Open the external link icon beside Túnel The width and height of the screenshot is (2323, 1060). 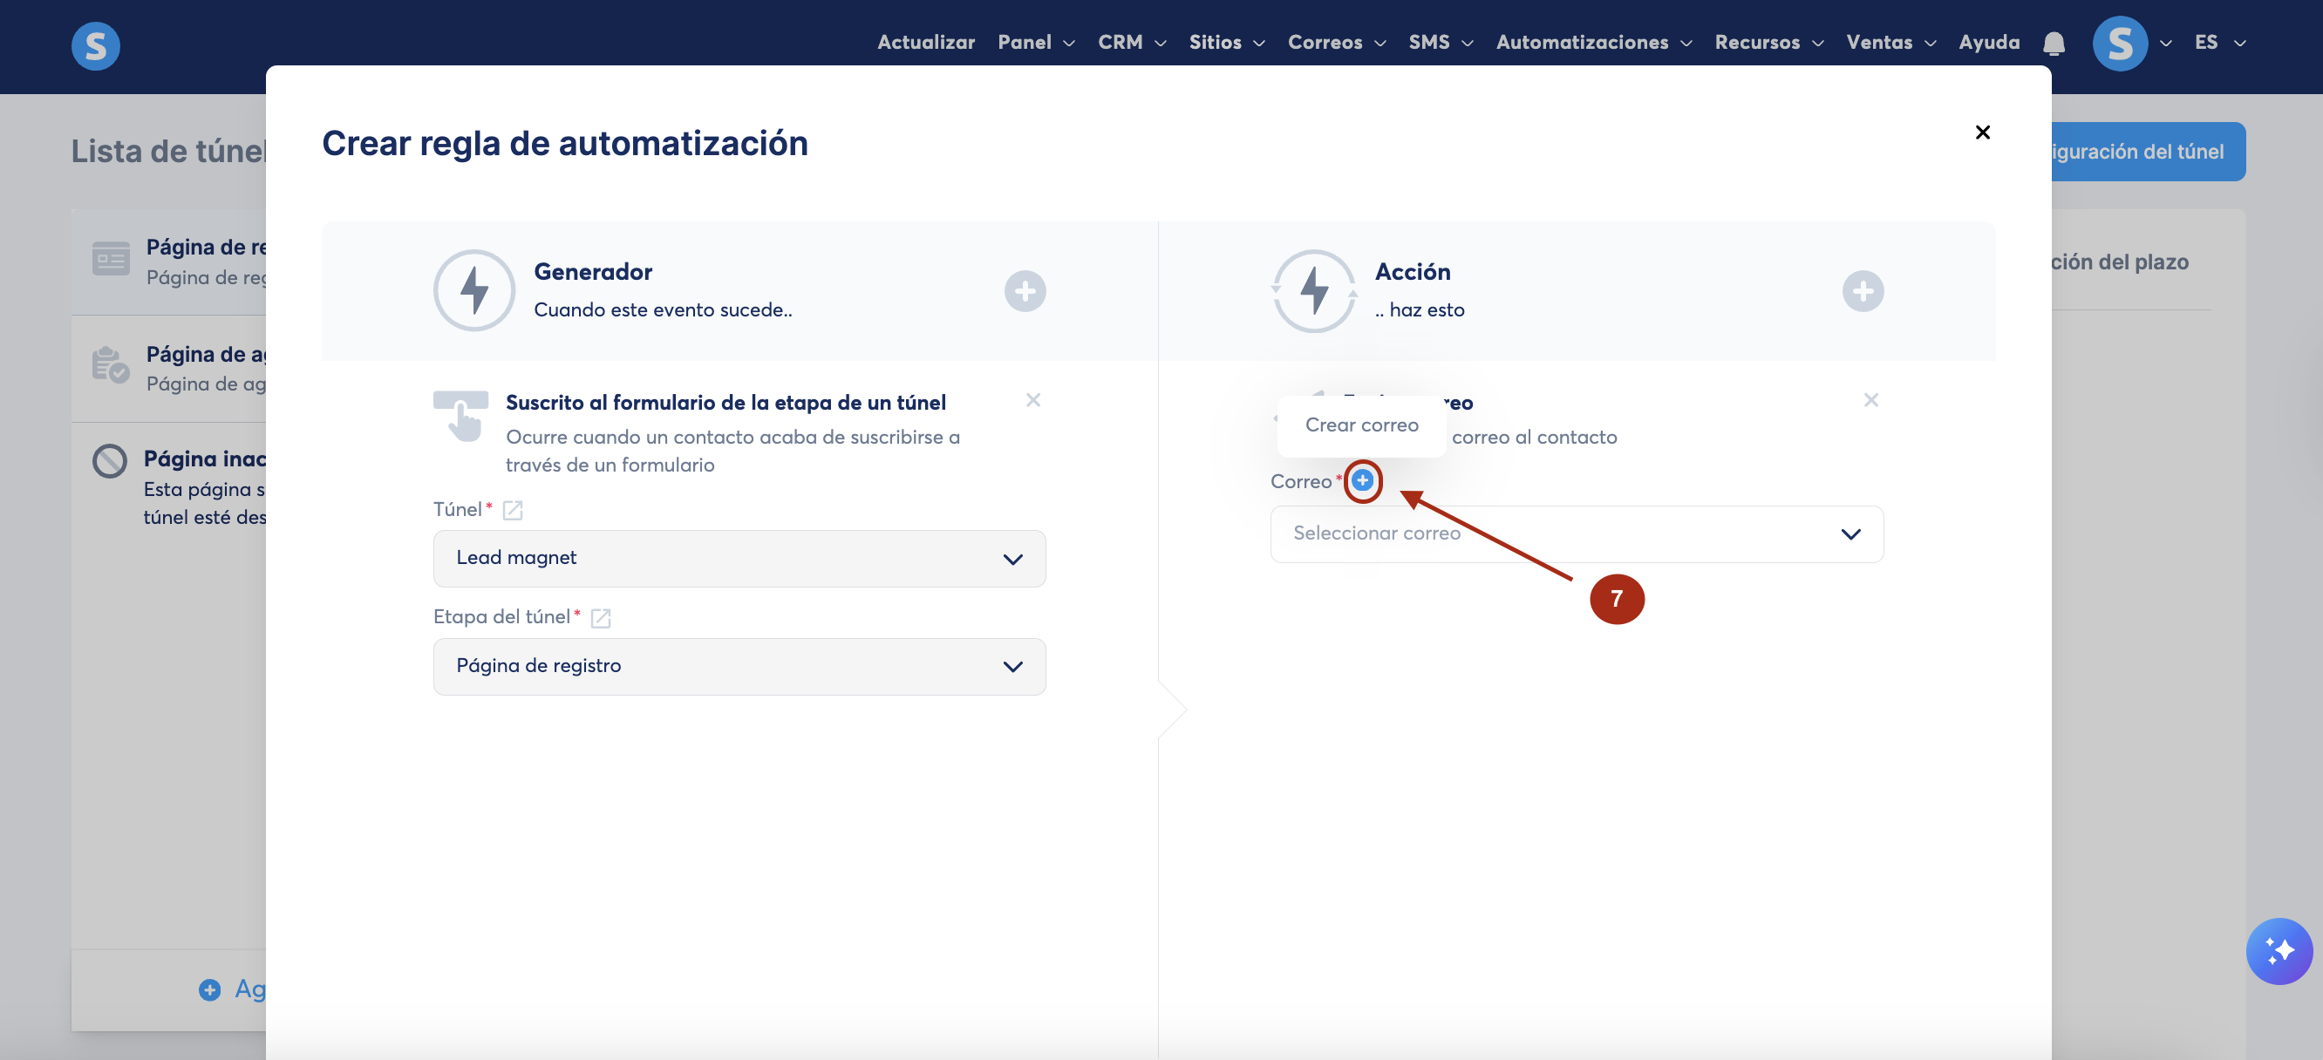pyautogui.click(x=512, y=510)
